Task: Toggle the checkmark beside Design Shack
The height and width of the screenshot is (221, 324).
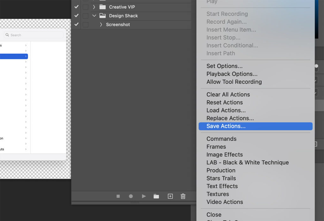Action: tap(76, 15)
